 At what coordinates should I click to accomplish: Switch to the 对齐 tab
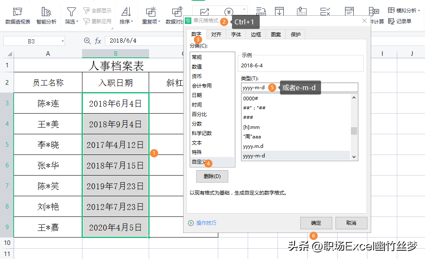pyautogui.click(x=216, y=34)
